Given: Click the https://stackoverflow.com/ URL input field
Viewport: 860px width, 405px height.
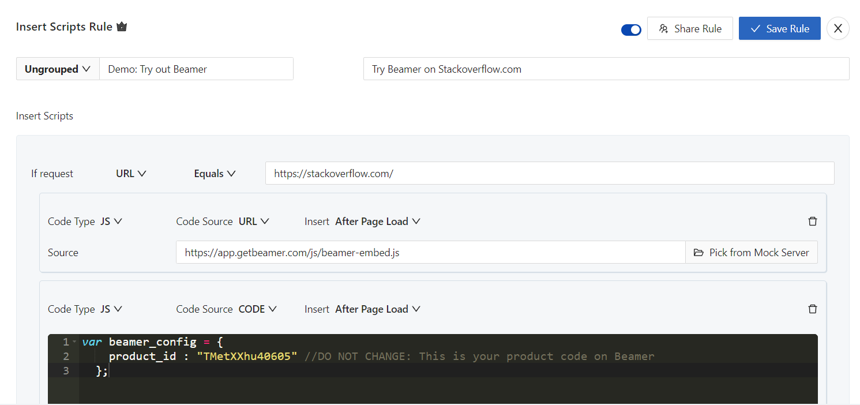Looking at the screenshot, I should point(550,173).
